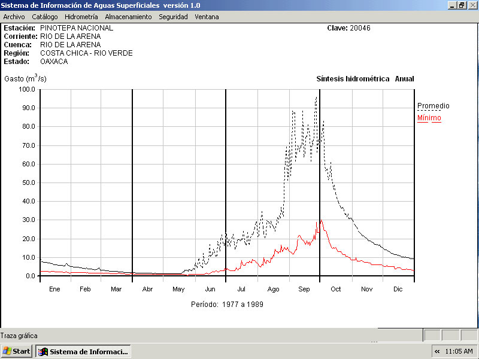Click the Traza gráfica status bar text
The image size is (479, 359).
pos(19,336)
